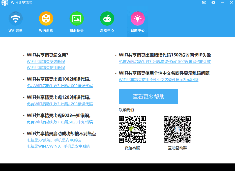This screenshot has height=171, width=235.
Task: Open the 游戏中心 gamepad icon
Action: click(x=107, y=19)
